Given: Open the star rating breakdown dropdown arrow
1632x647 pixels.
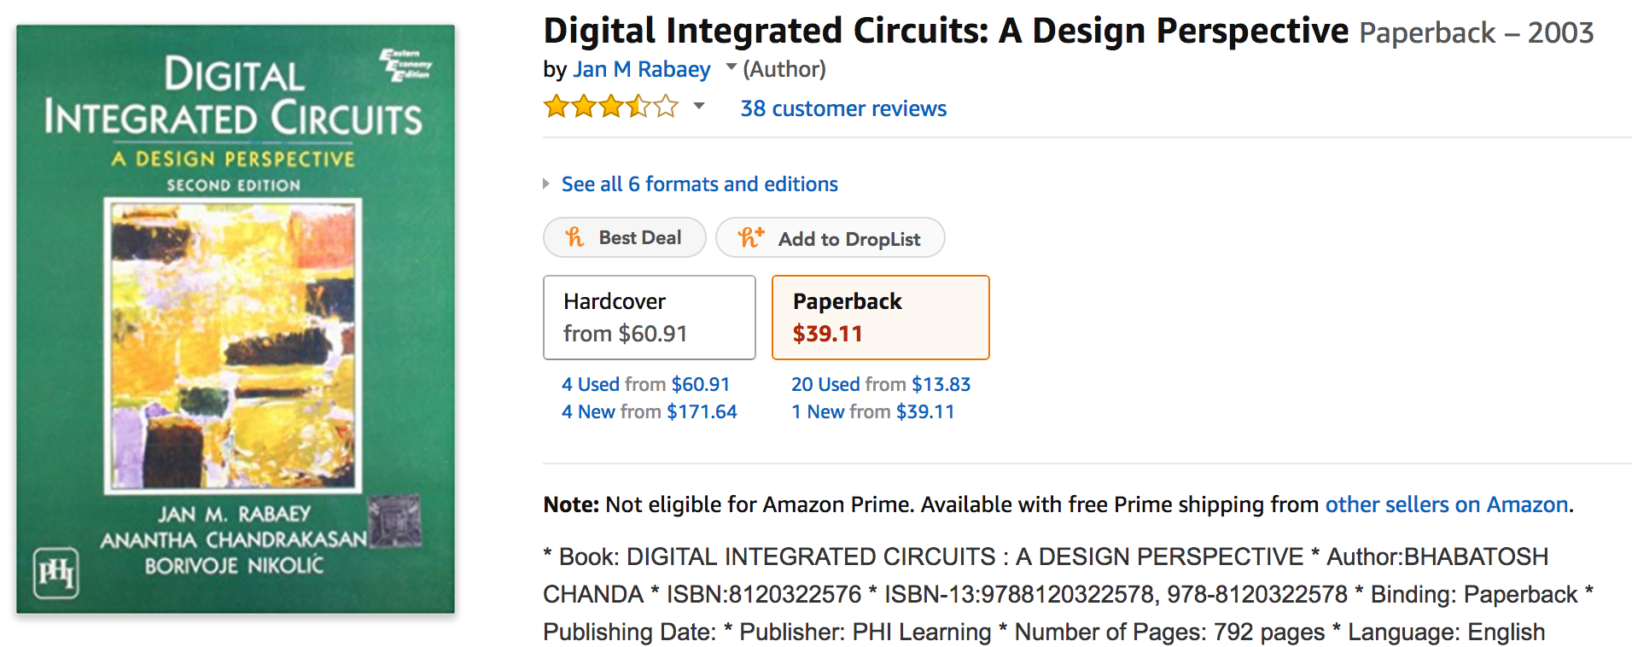Looking at the screenshot, I should (699, 106).
